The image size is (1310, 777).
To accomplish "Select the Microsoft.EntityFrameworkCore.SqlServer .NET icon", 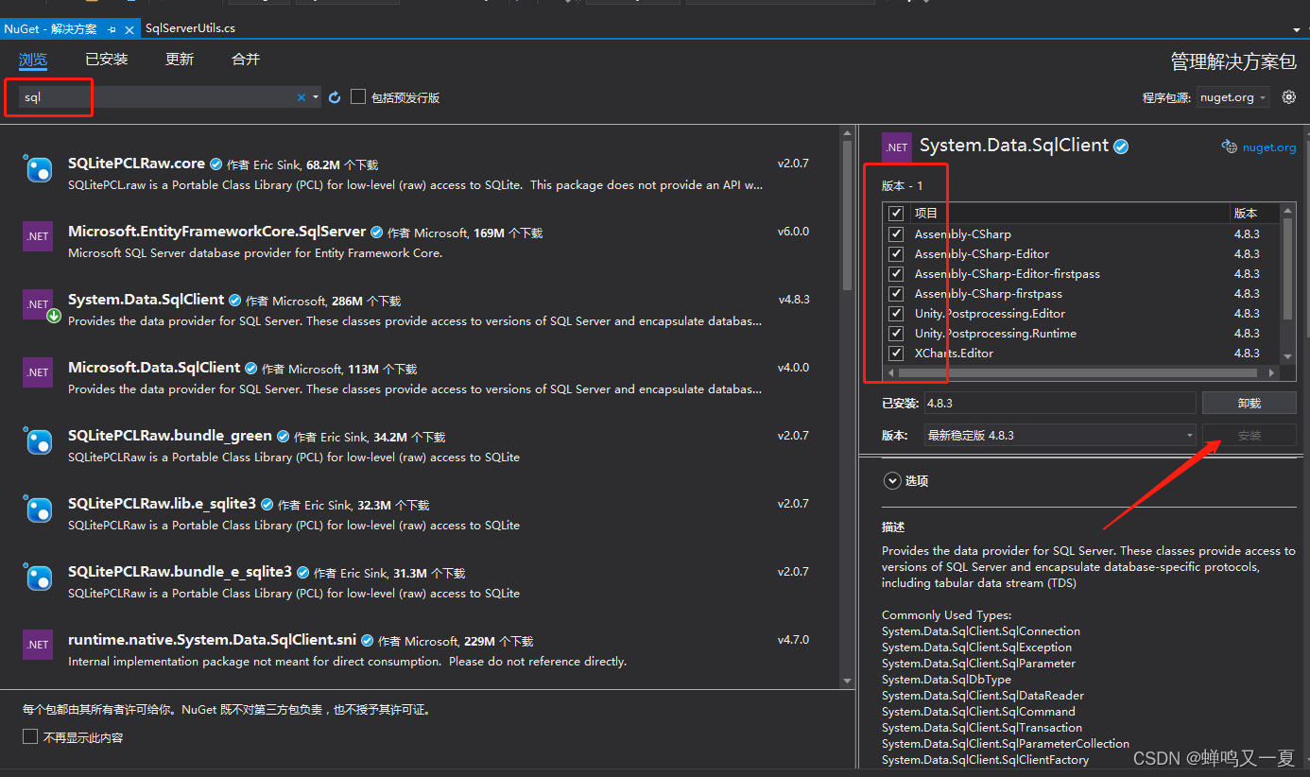I will 38,236.
